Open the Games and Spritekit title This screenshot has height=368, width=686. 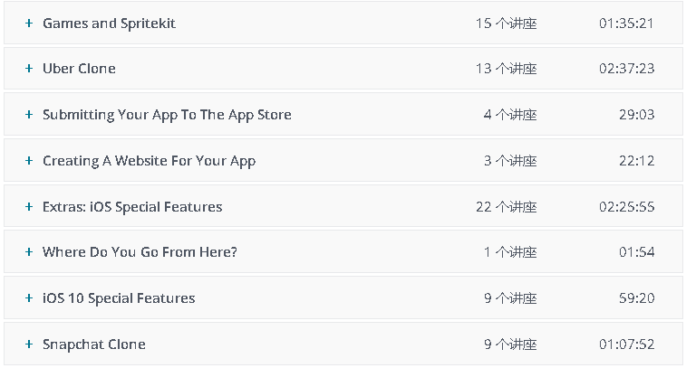click(x=109, y=24)
